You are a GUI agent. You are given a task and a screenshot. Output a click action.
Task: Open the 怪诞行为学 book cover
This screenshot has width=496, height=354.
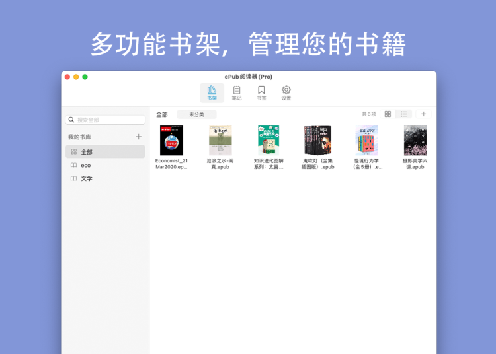366,141
